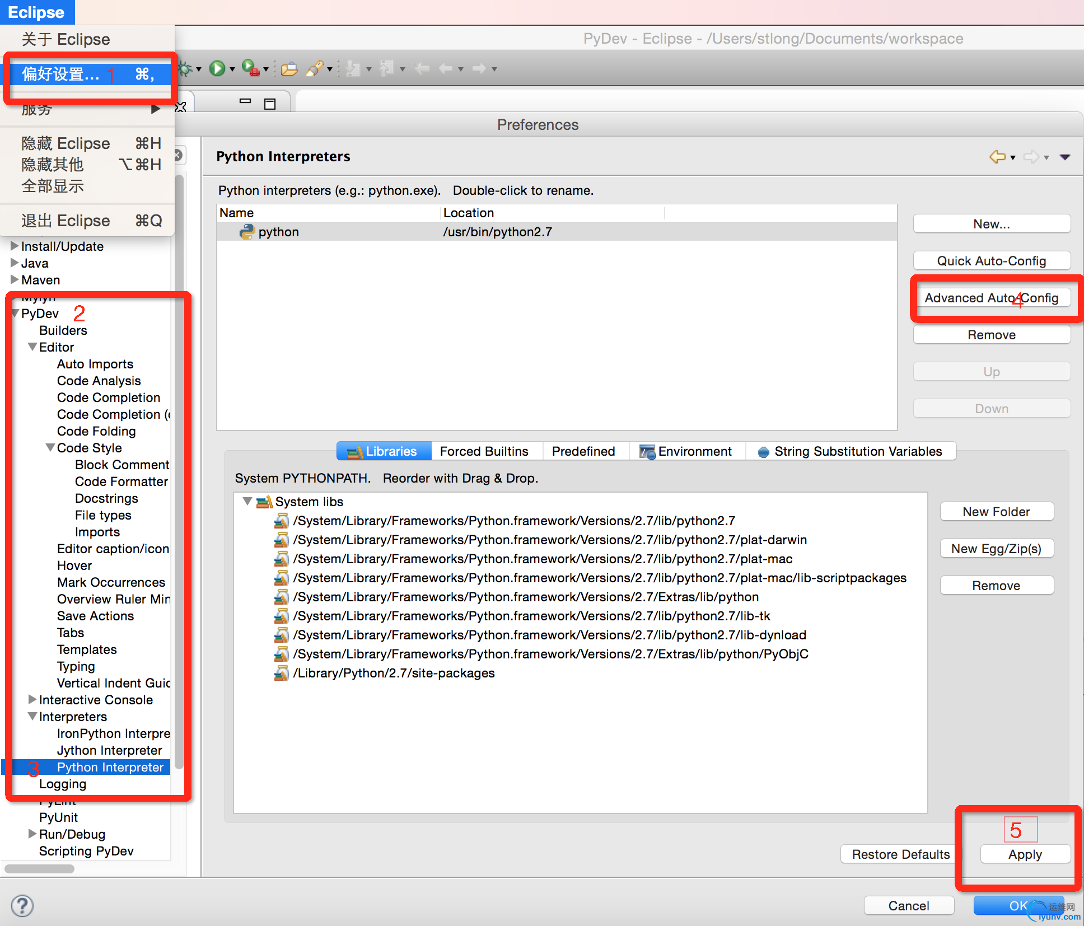Expand the Maven preferences node
Screen dimensions: 1084x926
pyautogui.click(x=15, y=279)
